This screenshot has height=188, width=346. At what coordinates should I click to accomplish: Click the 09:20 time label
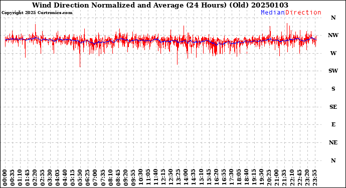(x=125, y=177)
